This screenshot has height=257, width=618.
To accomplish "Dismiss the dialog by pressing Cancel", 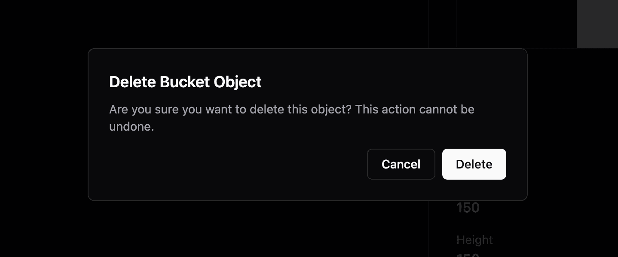I will point(401,164).
